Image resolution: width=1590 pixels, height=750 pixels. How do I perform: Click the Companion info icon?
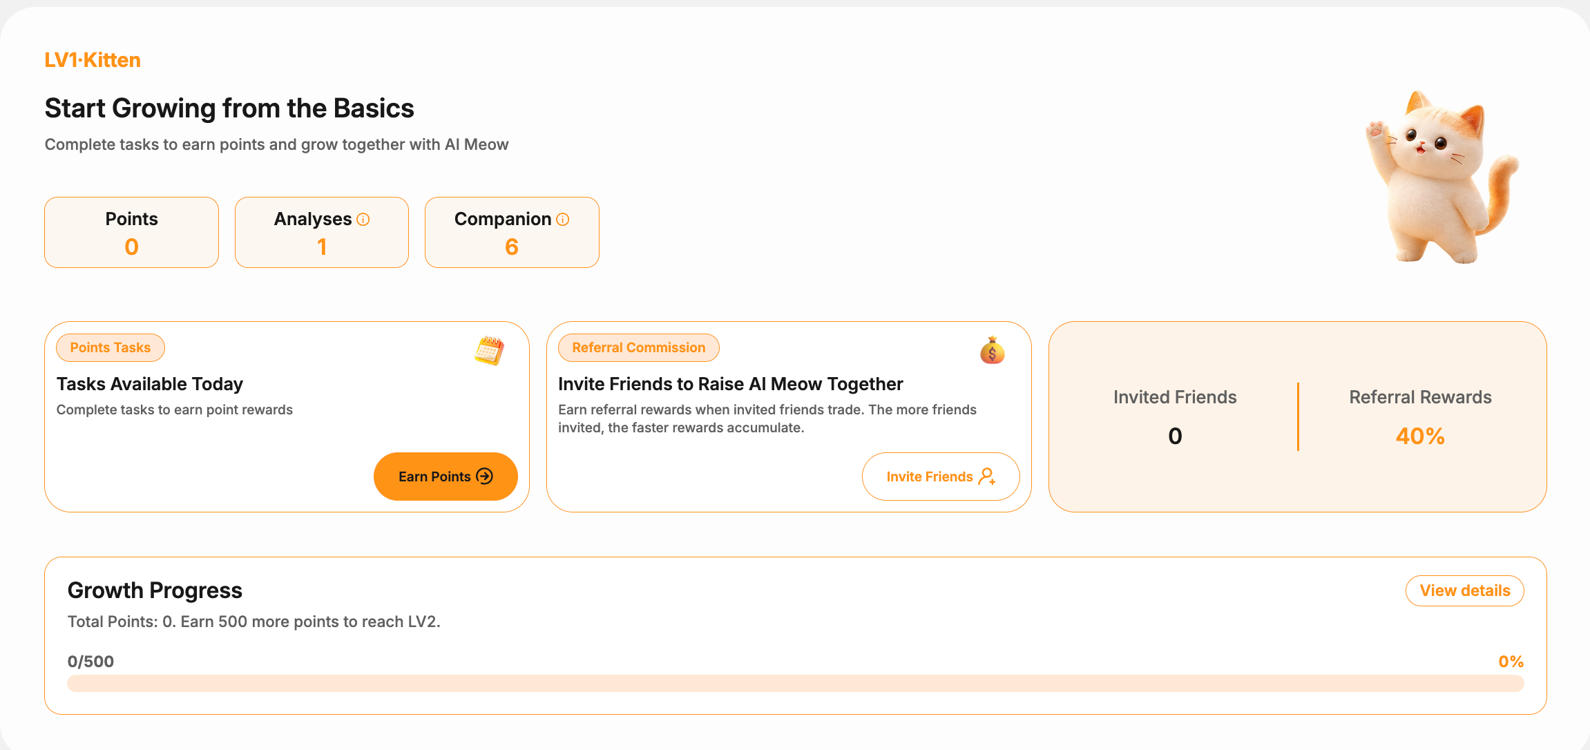(x=563, y=220)
